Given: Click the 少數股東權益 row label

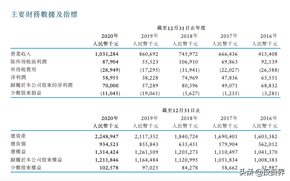Looking at the screenshot, I should click(x=26, y=168).
